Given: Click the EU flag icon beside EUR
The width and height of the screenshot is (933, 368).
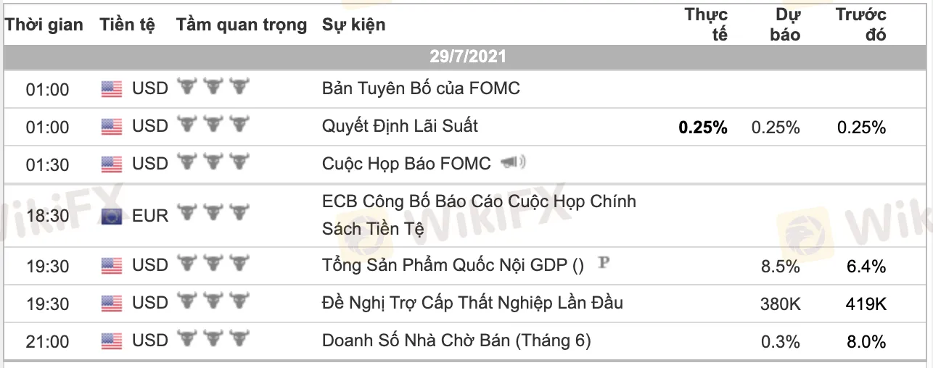Looking at the screenshot, I should point(111,215).
